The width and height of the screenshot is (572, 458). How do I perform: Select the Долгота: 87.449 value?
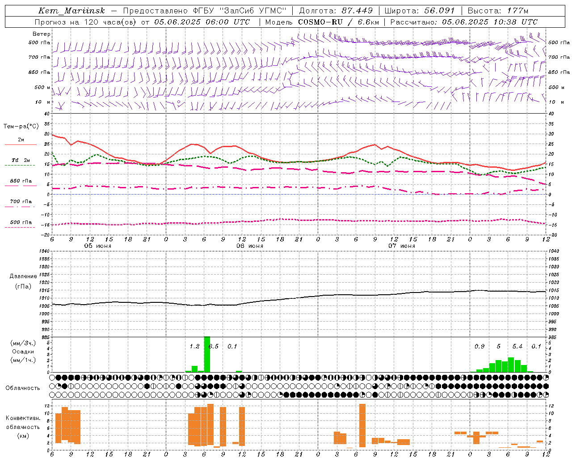pos(336,11)
